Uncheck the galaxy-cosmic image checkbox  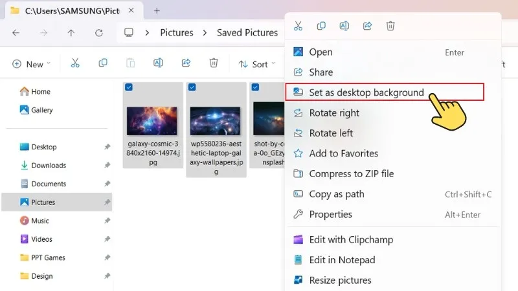click(129, 87)
